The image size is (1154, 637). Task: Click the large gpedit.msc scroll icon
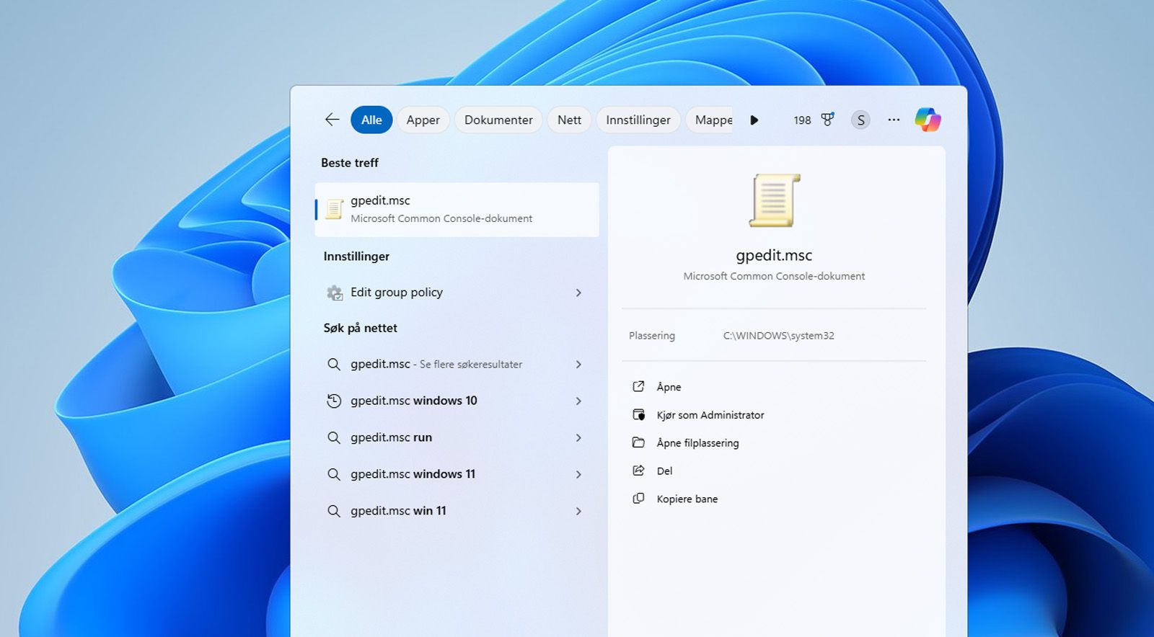point(775,200)
